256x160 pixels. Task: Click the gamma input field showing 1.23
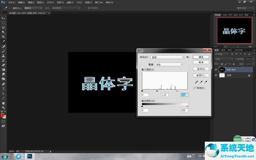tap(165, 95)
